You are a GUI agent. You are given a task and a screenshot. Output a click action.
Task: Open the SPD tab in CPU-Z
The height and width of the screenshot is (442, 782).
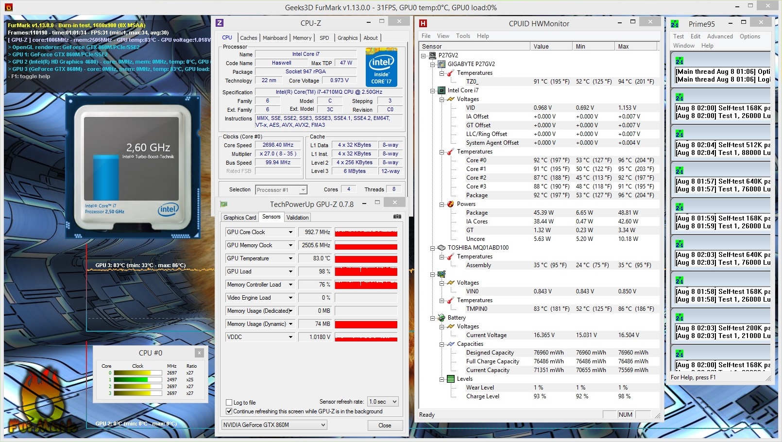point(324,38)
